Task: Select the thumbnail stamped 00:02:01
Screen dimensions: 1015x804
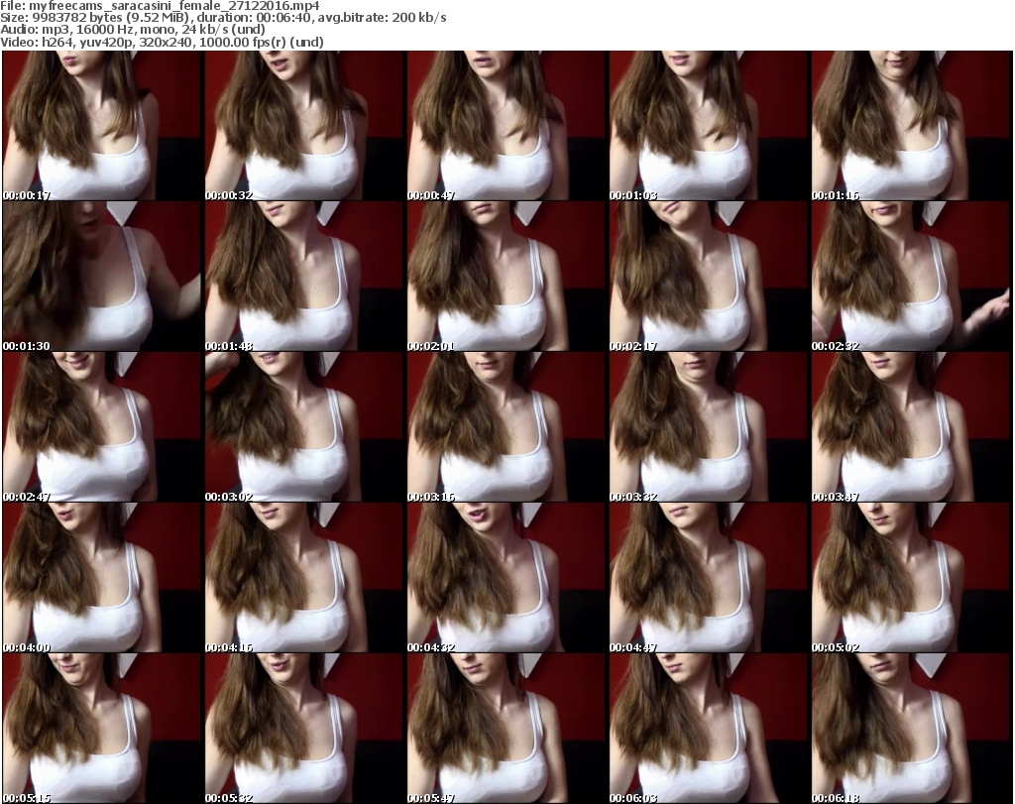Action: (x=507, y=277)
